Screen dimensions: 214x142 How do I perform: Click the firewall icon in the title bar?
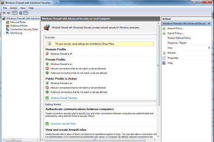tap(3, 3)
